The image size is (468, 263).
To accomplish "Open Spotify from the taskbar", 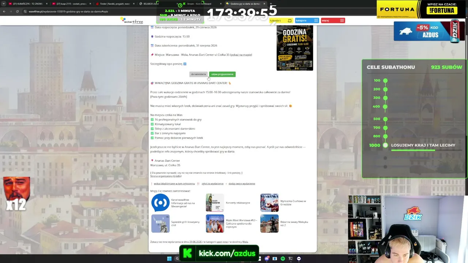I will (283, 259).
